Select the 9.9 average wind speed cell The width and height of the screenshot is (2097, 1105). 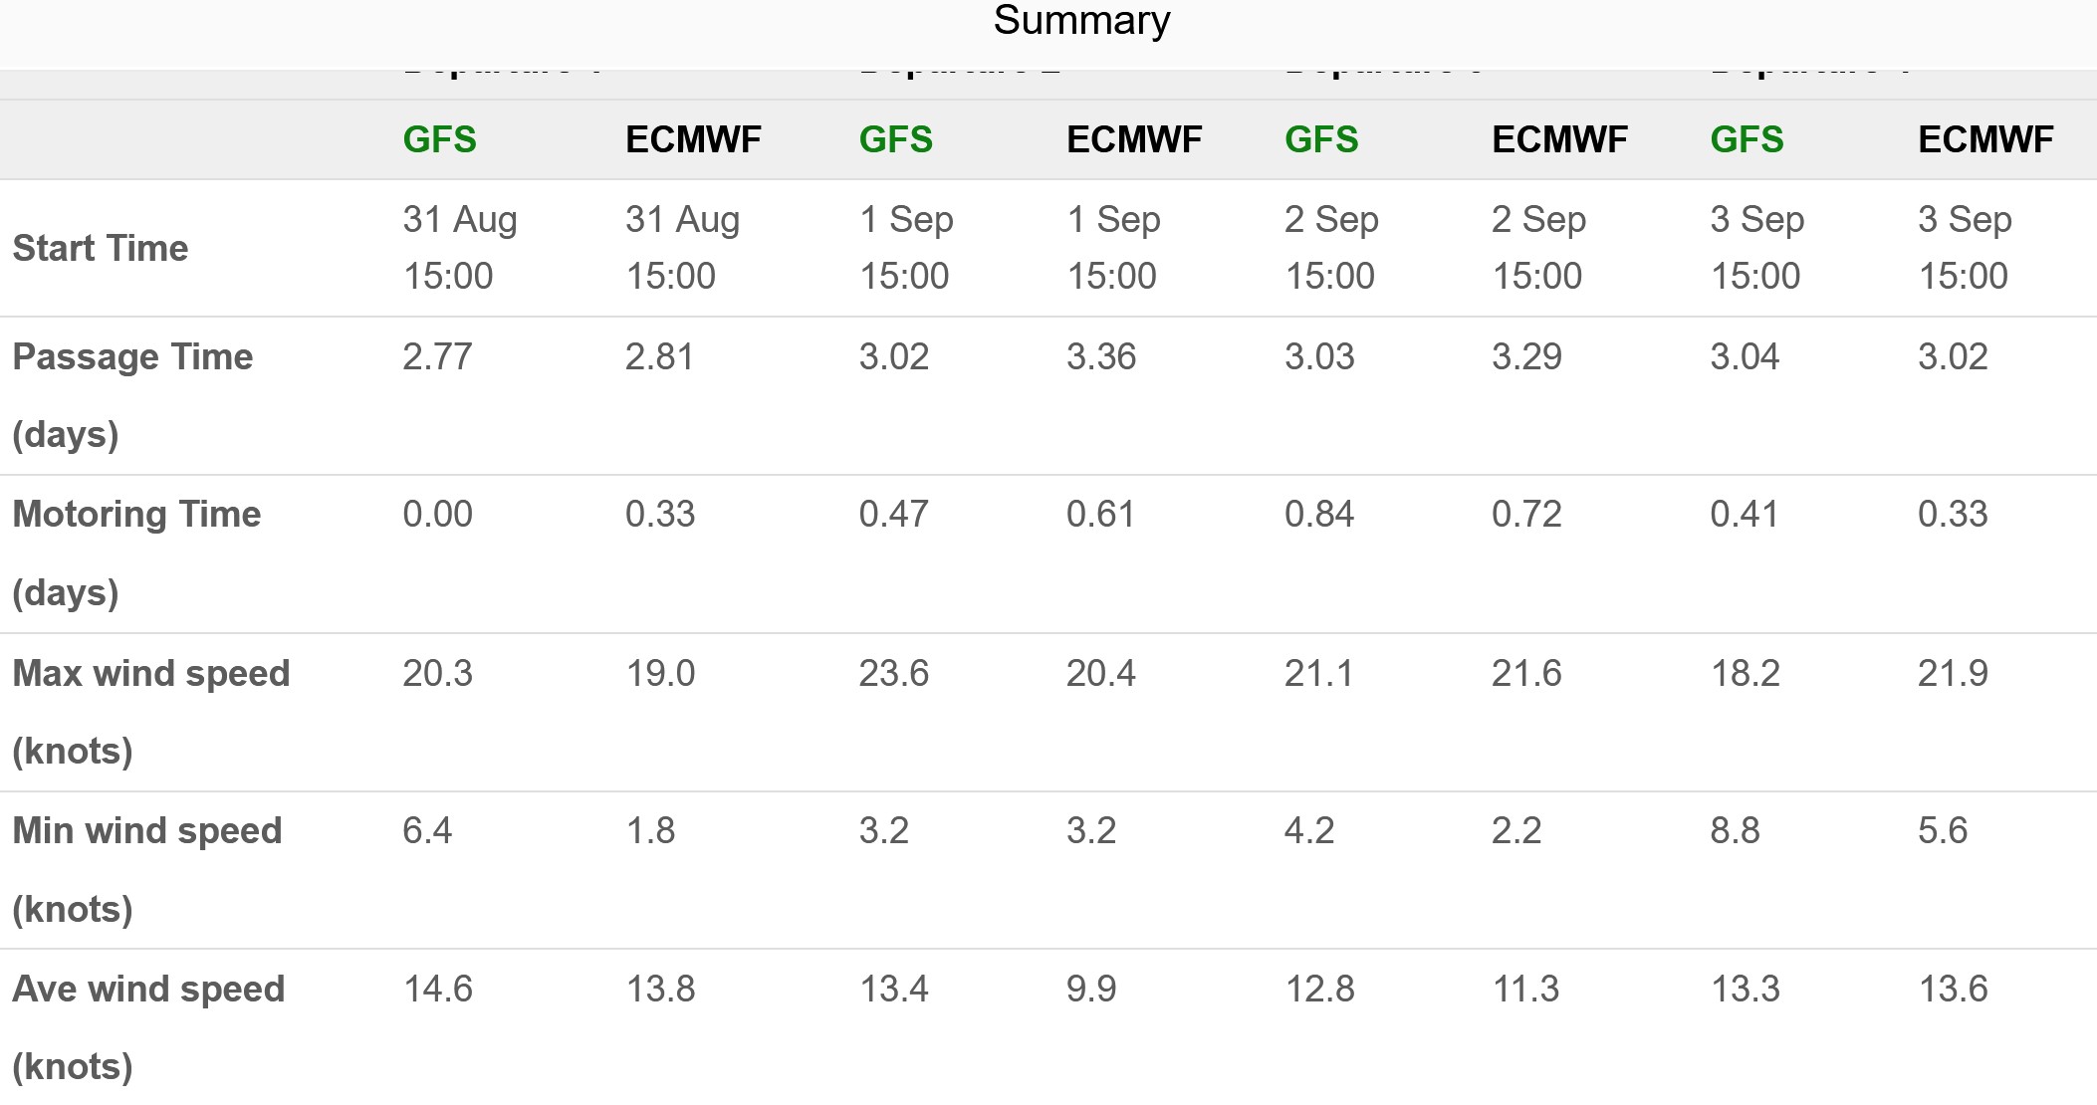click(x=1091, y=989)
